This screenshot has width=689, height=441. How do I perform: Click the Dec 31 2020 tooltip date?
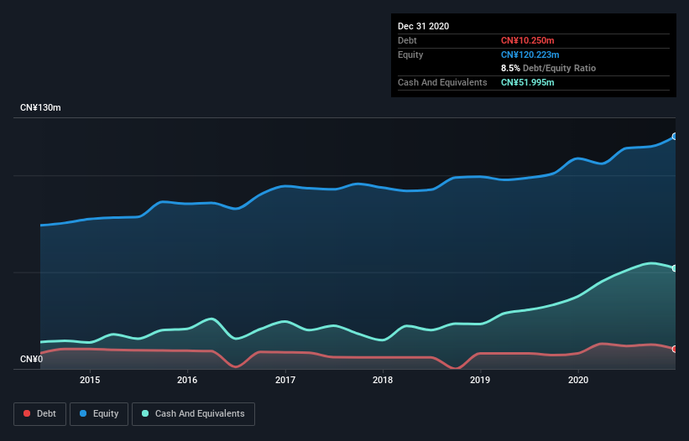(x=423, y=26)
